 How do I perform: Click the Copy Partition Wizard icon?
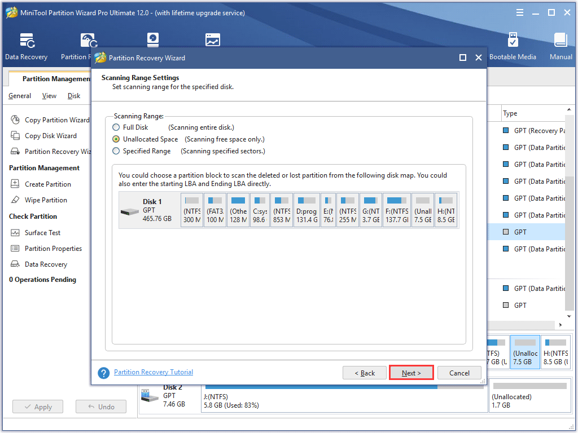point(15,120)
